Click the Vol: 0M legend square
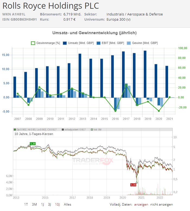The height and width of the screenshot is (211, 190). click(x=92, y=130)
